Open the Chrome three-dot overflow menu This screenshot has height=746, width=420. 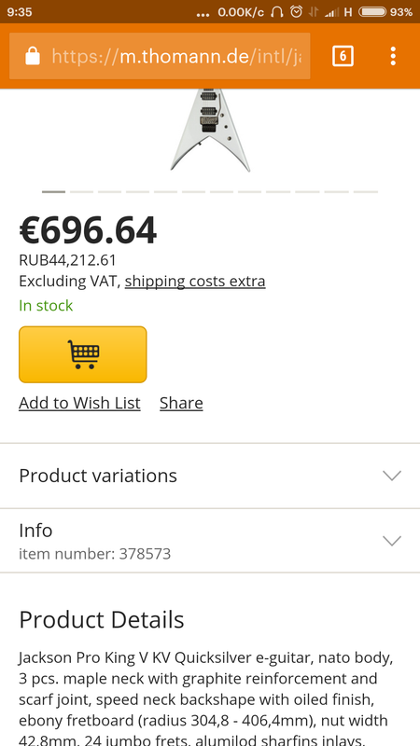(393, 56)
